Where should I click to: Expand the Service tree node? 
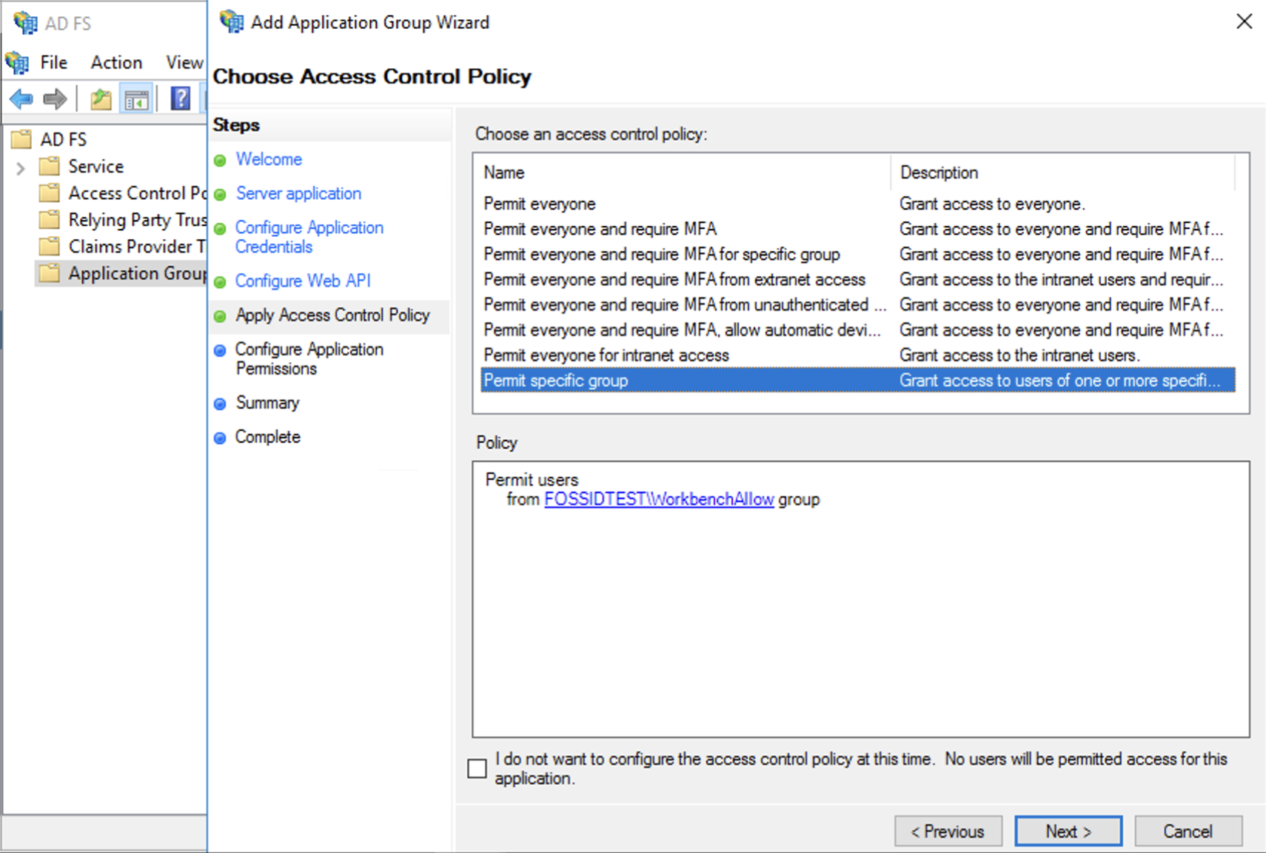[x=21, y=168]
